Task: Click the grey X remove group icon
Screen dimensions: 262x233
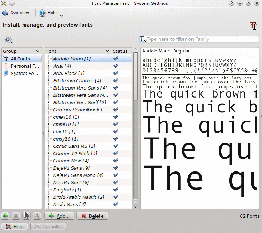Action: click(16, 216)
